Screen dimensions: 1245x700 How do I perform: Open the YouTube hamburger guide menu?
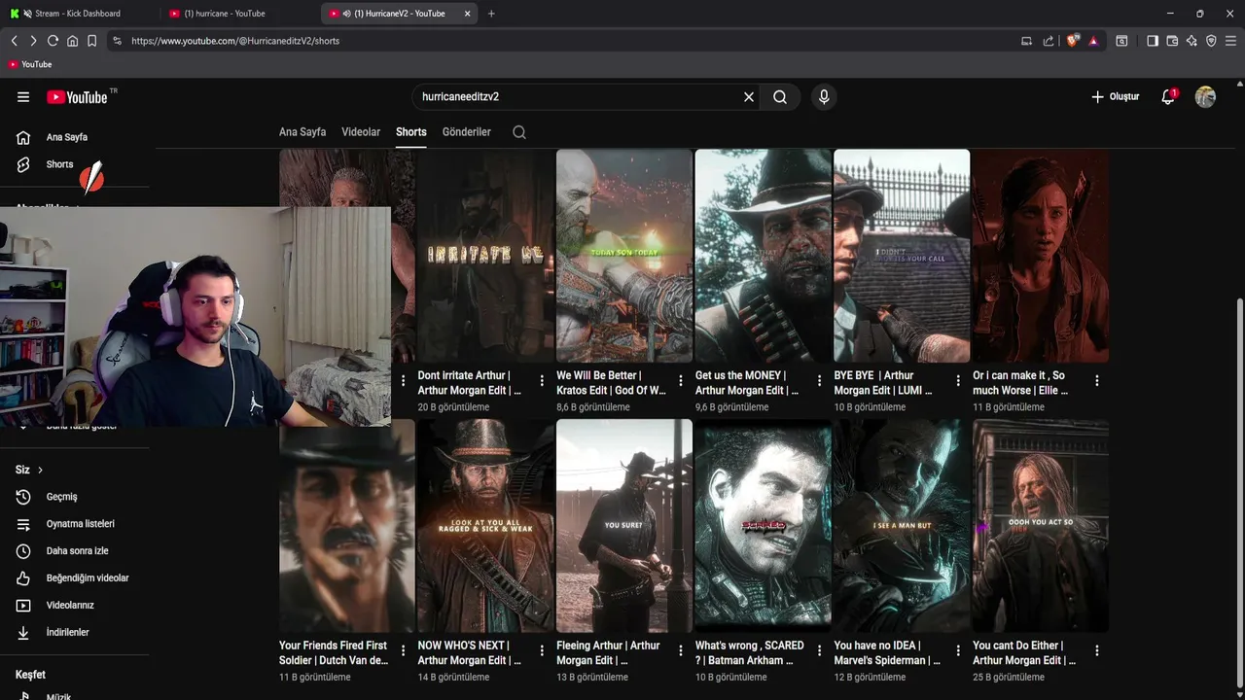tap(23, 97)
